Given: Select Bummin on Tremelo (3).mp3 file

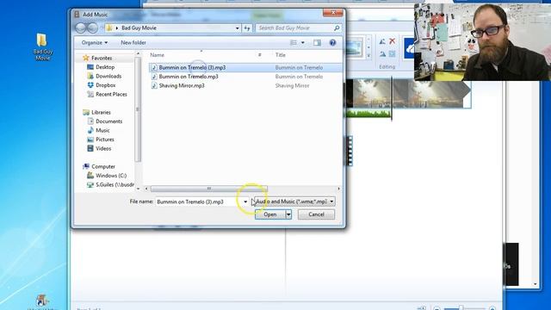Looking at the screenshot, I should [x=192, y=67].
